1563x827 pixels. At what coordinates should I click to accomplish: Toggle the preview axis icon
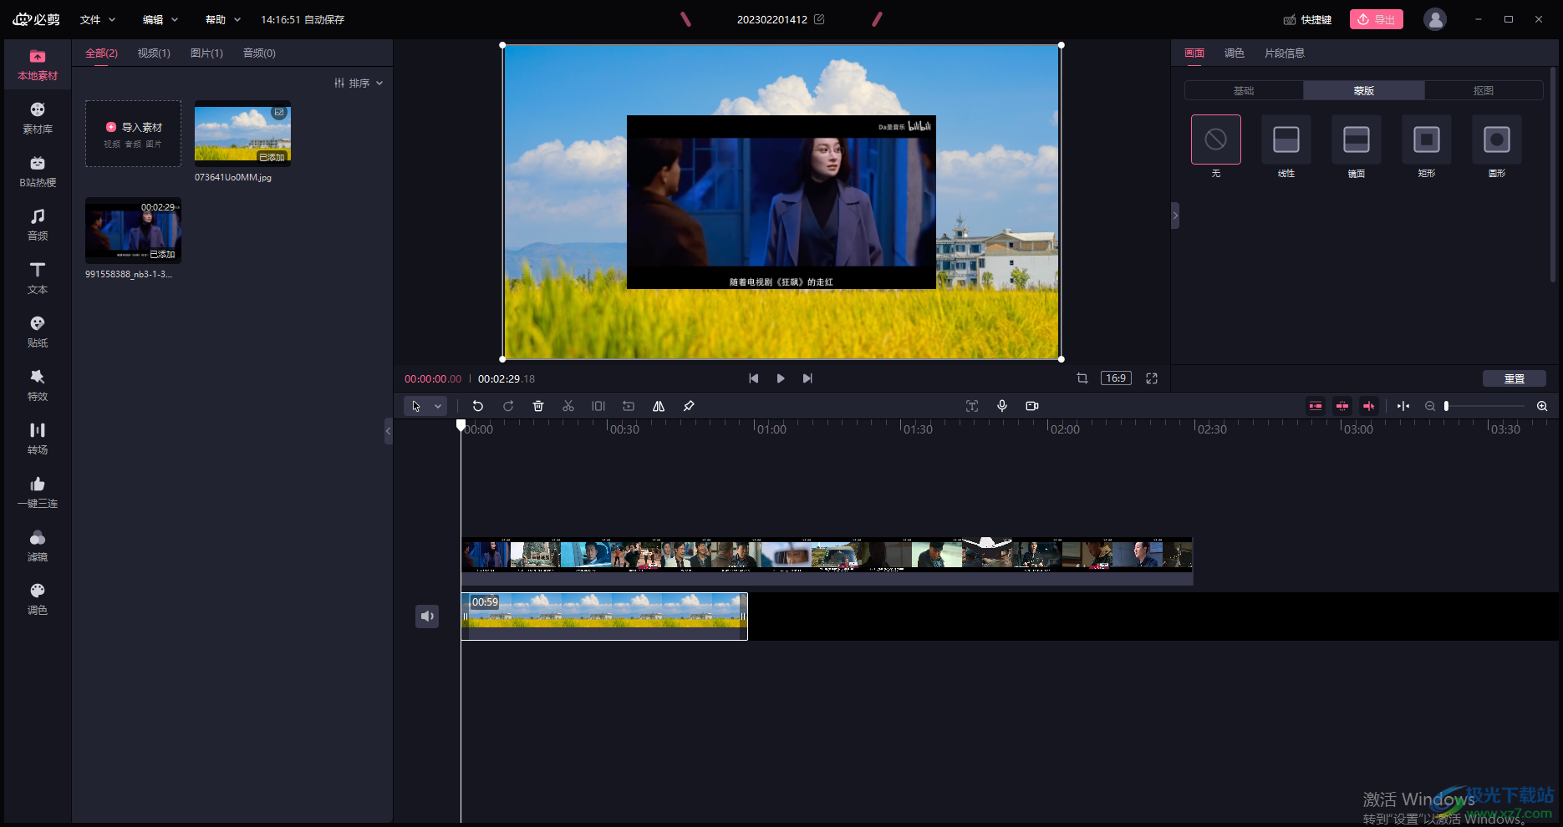1403,406
